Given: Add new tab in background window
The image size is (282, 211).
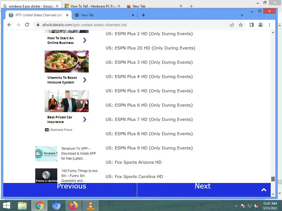Looking at the screenshot, I should click(x=191, y=6).
